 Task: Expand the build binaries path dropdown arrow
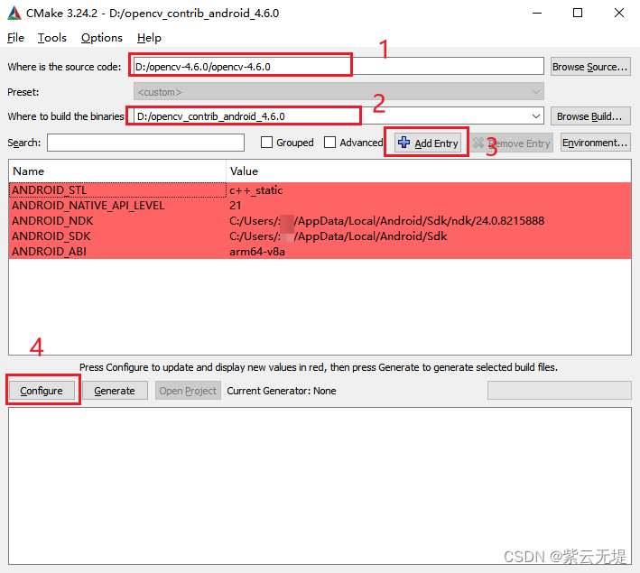(x=536, y=116)
